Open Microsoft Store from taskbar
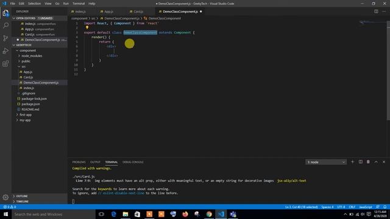Viewport: 390px width, 219px height. click(x=137, y=214)
